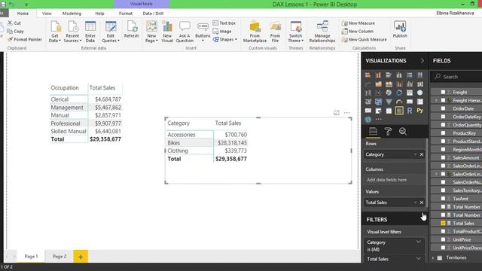The height and width of the screenshot is (271, 482).
Task: Import custom visual From File
Action: (x=275, y=32)
